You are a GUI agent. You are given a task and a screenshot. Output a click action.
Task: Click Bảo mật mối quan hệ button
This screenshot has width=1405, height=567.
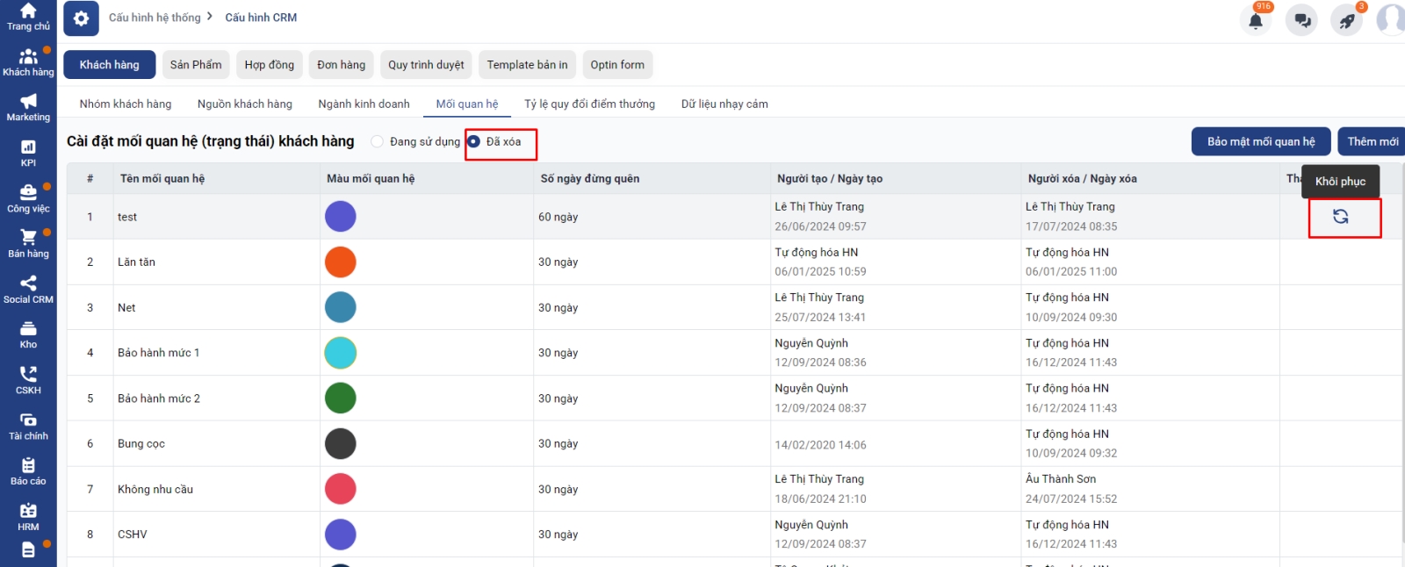click(x=1260, y=141)
